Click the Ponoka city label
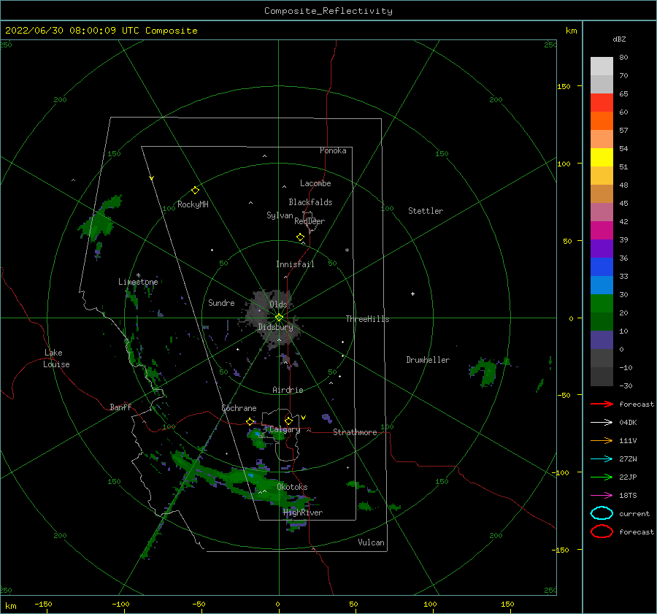The height and width of the screenshot is (614, 657). 333,150
